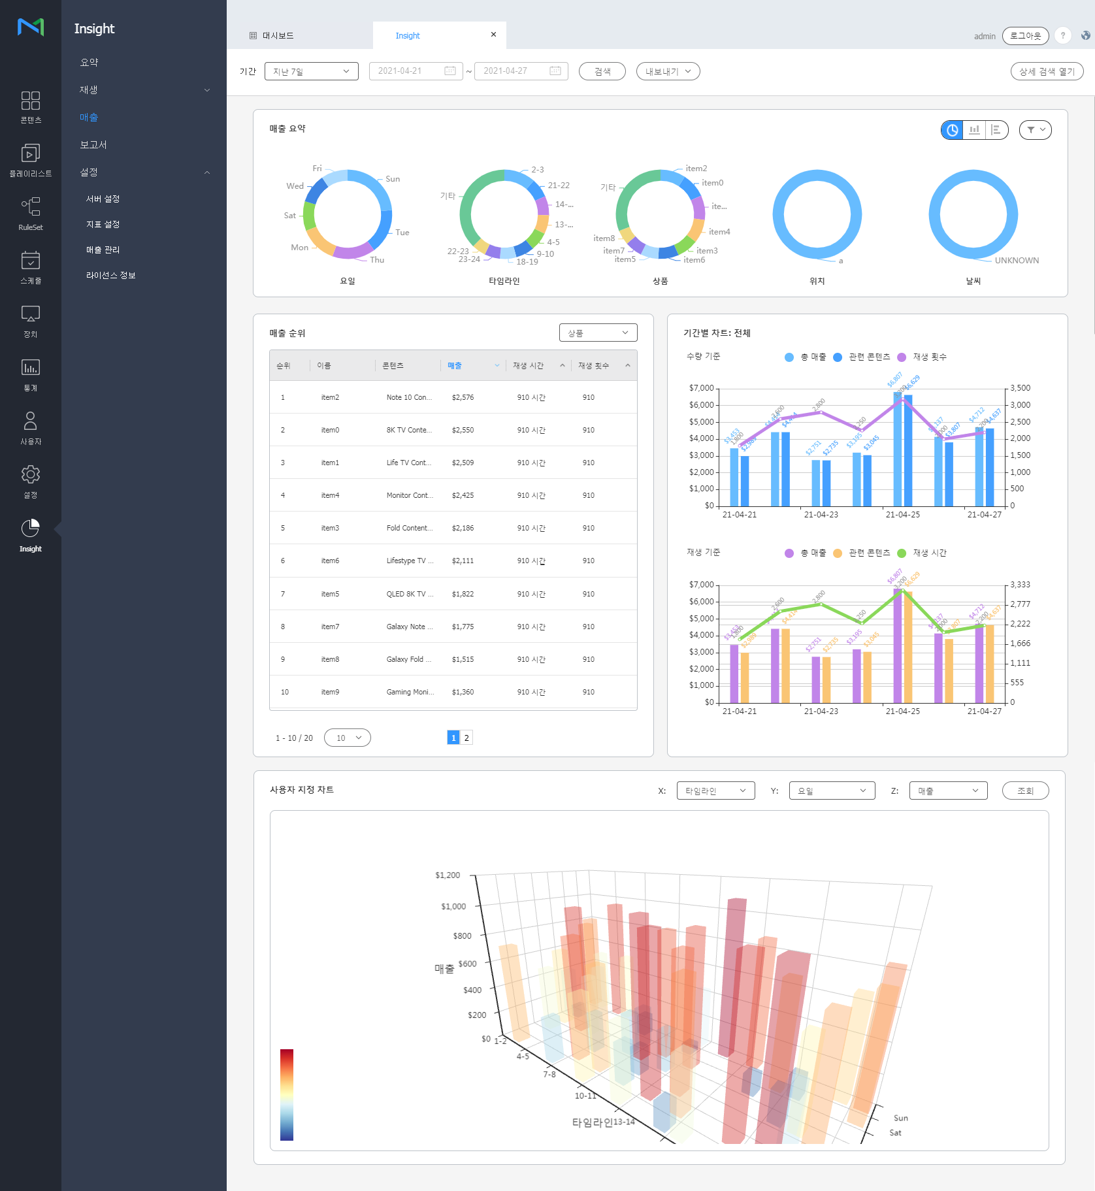The width and height of the screenshot is (1095, 1191).
Task: Switch to the 대시보드 tab
Action: coord(278,36)
